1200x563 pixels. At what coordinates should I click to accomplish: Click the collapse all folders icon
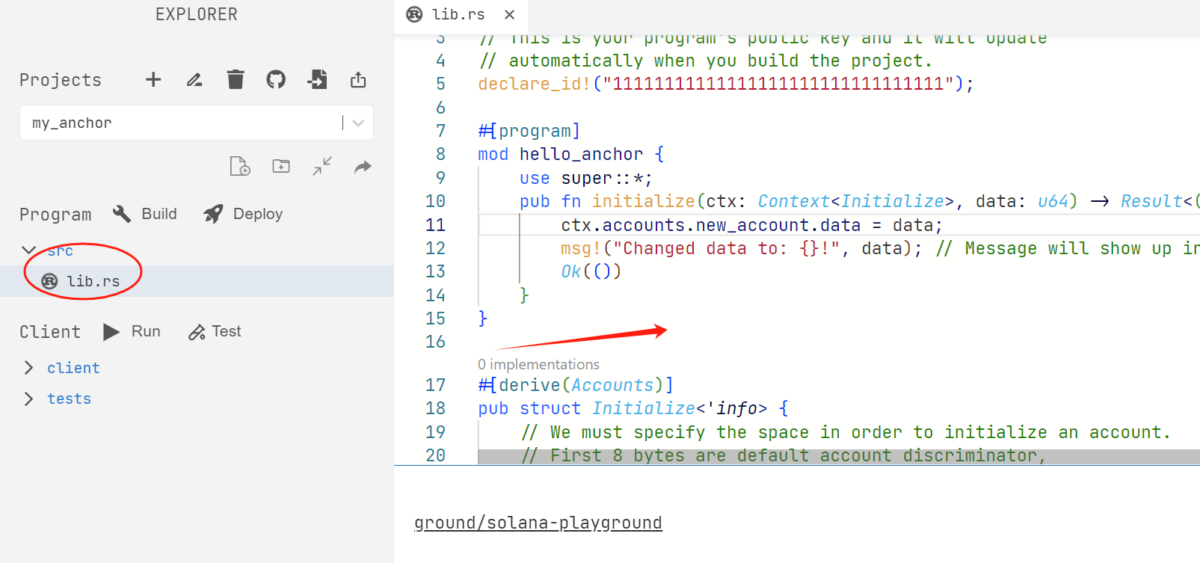(322, 167)
